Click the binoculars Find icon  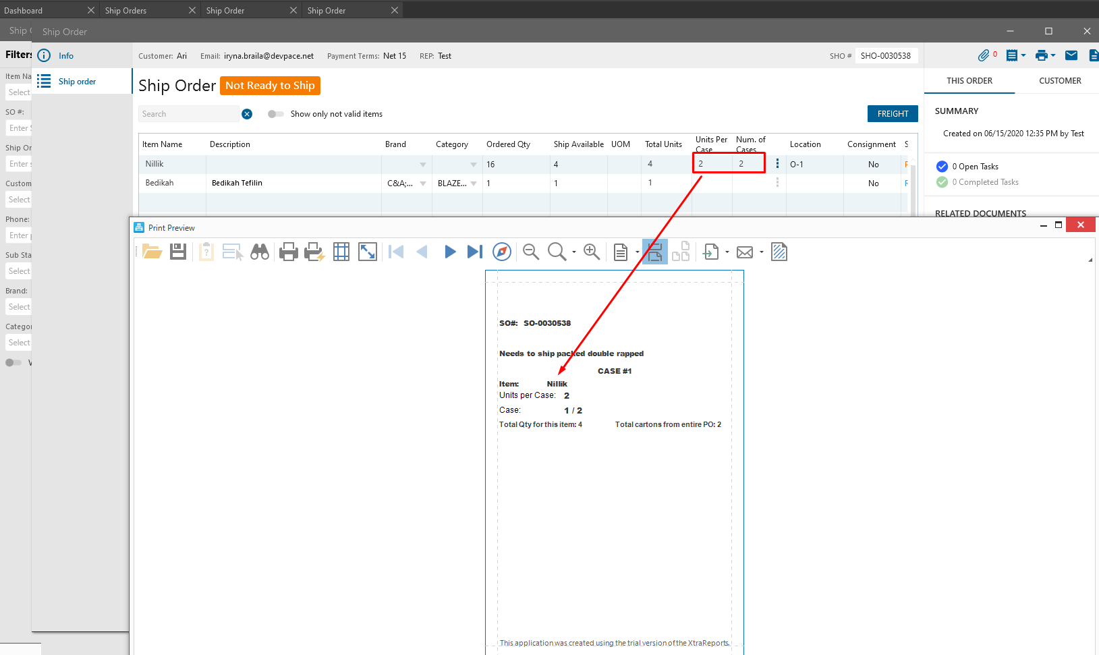tap(260, 252)
